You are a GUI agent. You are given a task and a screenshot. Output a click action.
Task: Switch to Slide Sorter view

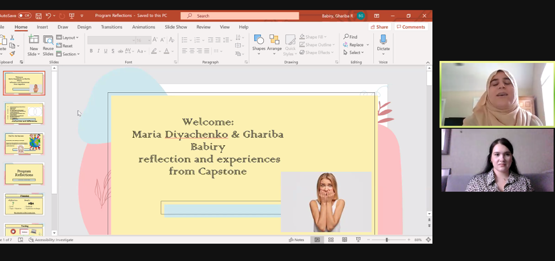pos(331,240)
